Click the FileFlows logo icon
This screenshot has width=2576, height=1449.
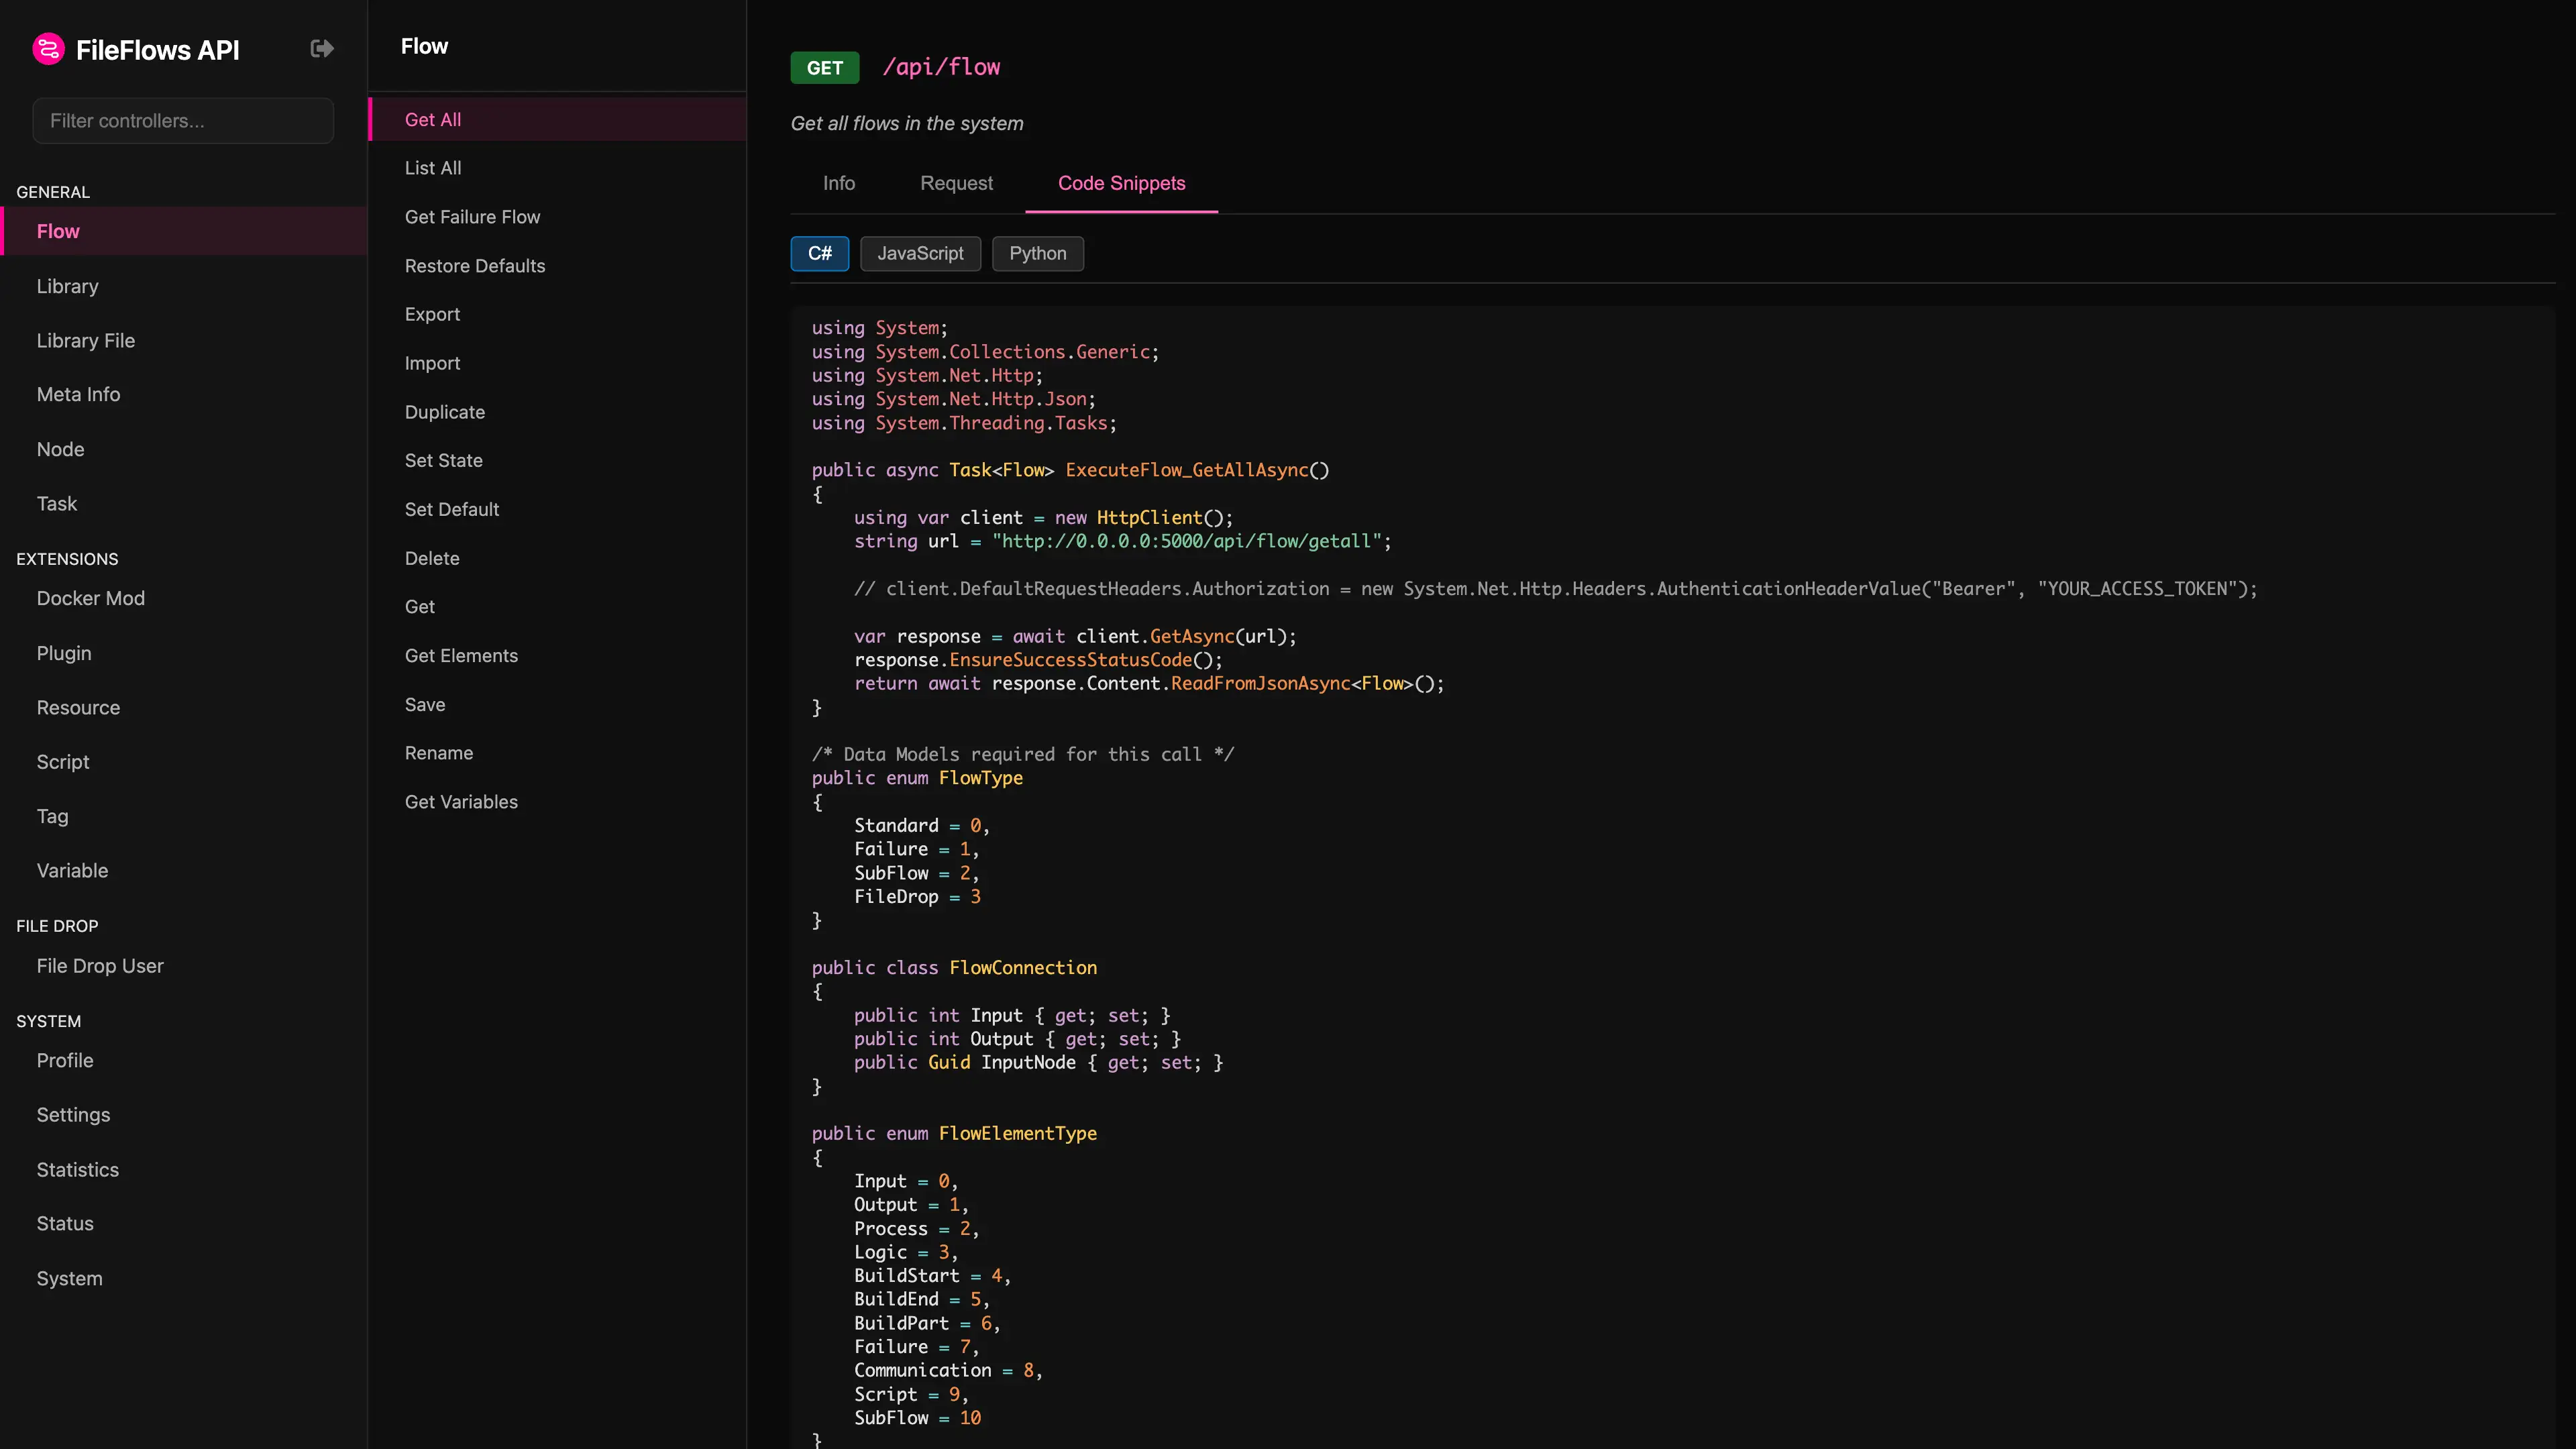[x=48, y=49]
